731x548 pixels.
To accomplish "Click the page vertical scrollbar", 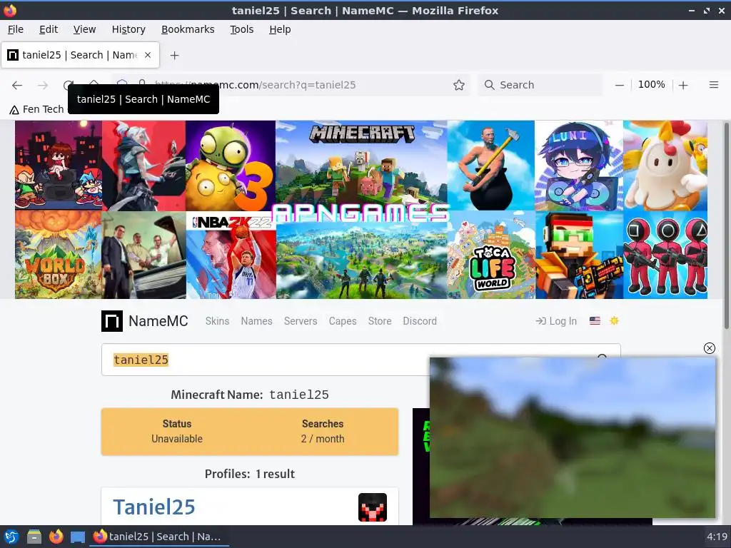I will 726,226.
